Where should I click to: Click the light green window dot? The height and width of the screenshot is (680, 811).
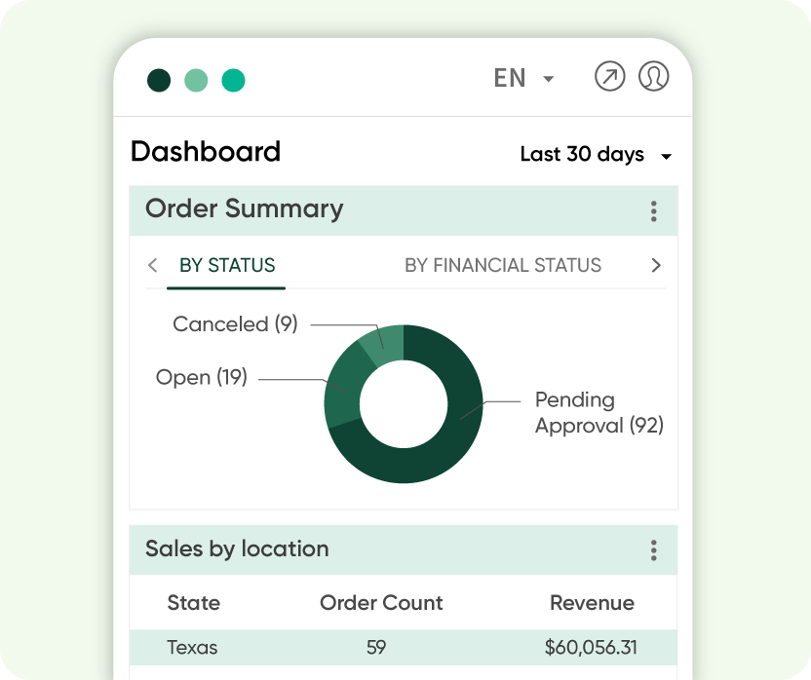(198, 81)
